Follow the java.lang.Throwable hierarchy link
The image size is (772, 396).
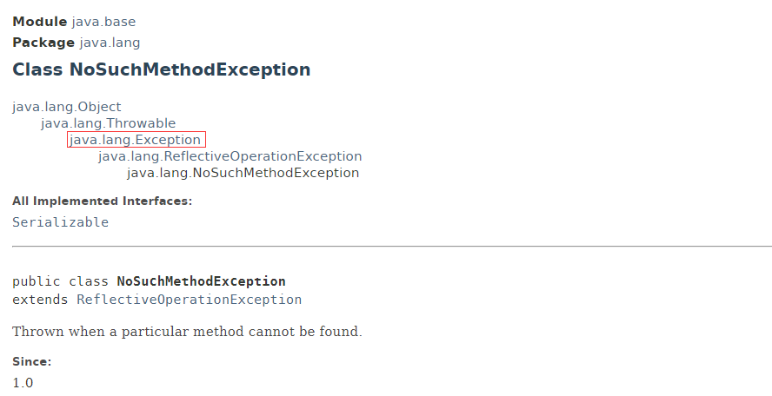tap(108, 123)
